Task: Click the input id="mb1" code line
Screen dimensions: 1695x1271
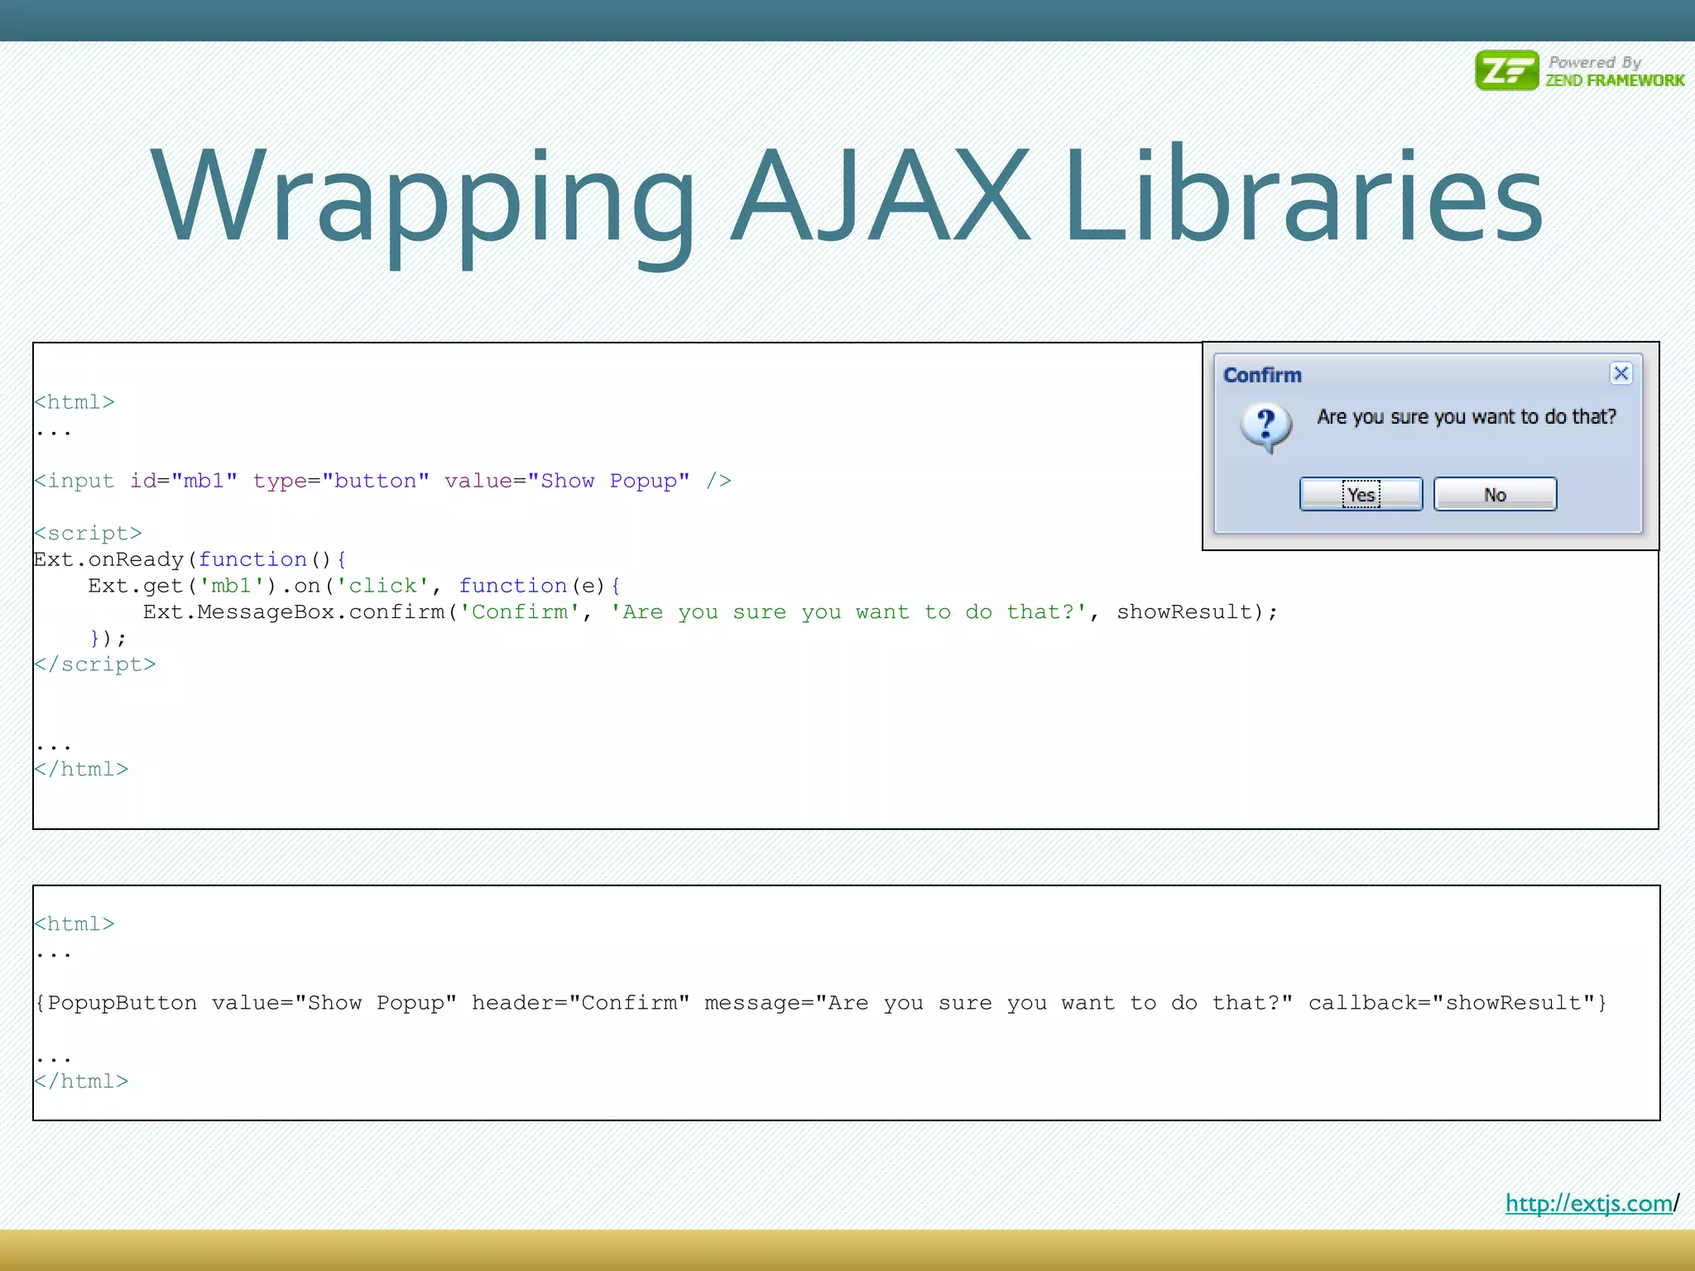Action: (x=382, y=481)
